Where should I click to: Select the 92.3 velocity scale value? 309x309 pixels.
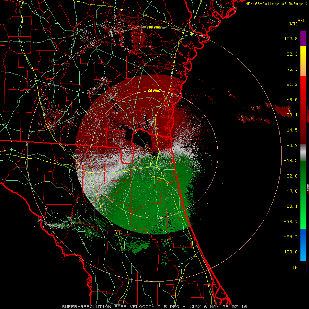(x=292, y=54)
